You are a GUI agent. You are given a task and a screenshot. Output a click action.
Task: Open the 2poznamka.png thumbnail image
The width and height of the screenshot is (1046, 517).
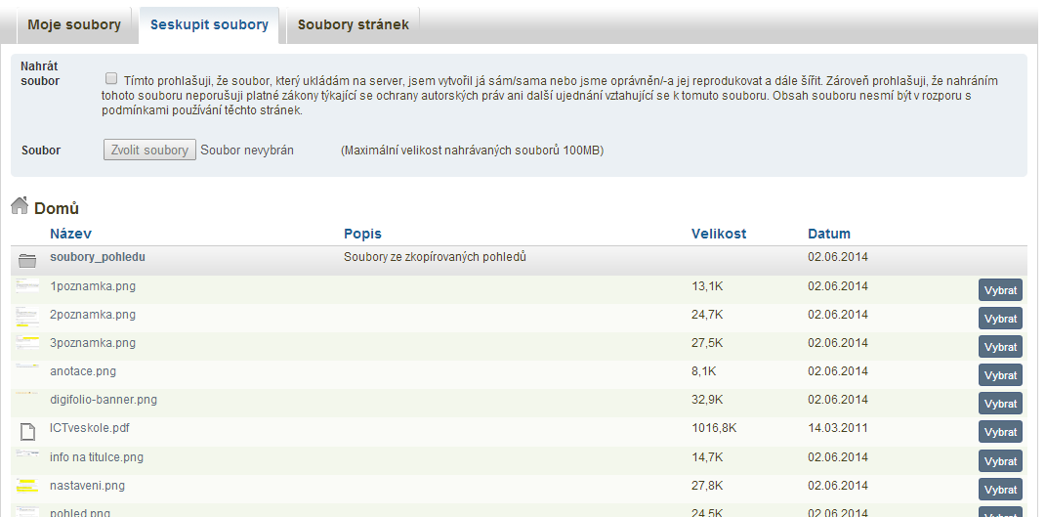(27, 316)
